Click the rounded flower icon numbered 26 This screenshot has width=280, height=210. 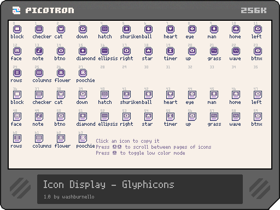click(61, 73)
